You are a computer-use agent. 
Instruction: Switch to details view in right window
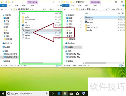[x=120, y=65]
